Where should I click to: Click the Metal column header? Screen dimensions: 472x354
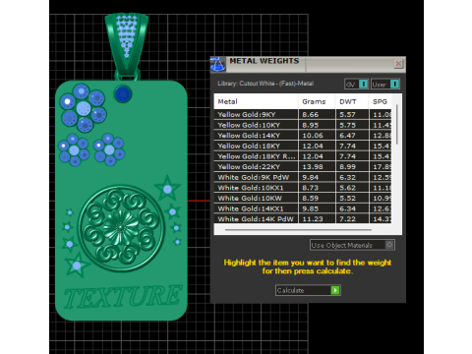click(x=256, y=101)
